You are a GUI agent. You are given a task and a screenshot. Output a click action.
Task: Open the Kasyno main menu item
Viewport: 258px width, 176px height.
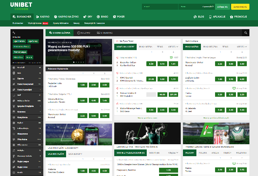point(43,17)
